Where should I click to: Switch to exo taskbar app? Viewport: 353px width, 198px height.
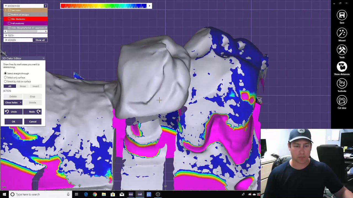coord(131,194)
